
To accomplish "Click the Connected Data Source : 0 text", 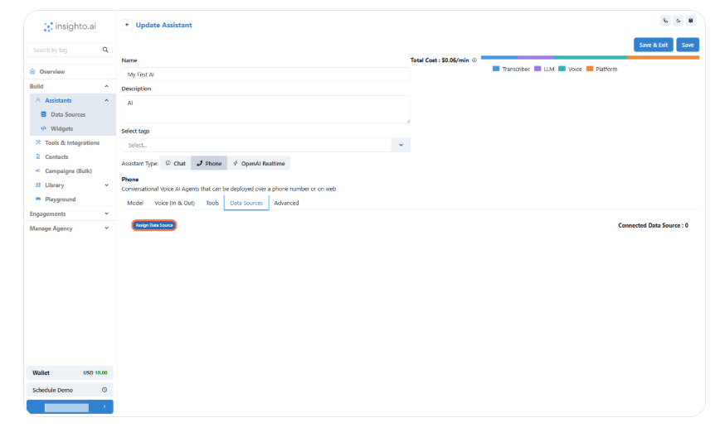I will click(x=653, y=225).
